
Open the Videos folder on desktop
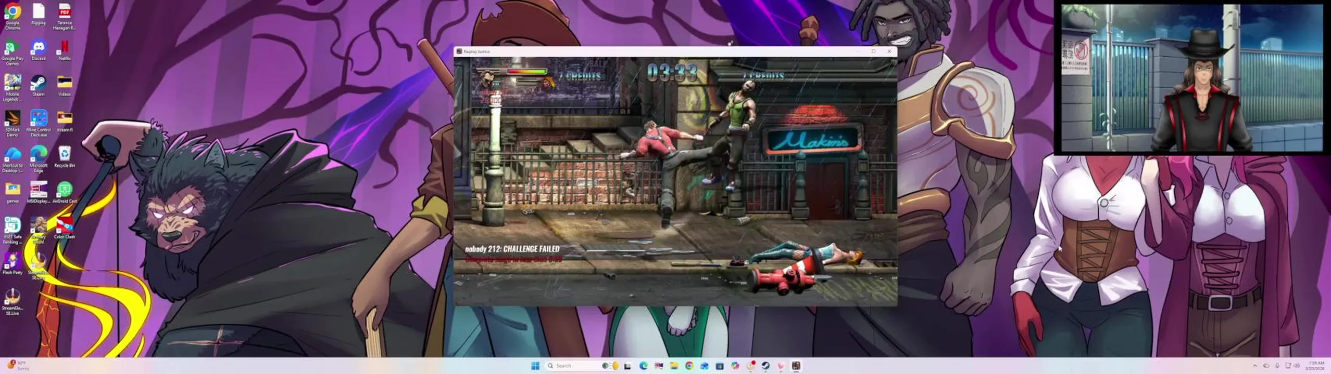coord(65,85)
